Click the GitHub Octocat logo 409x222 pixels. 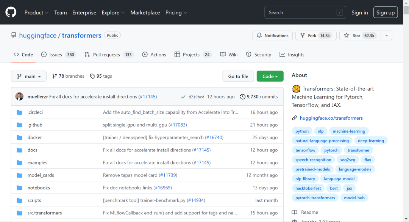[x=11, y=12]
